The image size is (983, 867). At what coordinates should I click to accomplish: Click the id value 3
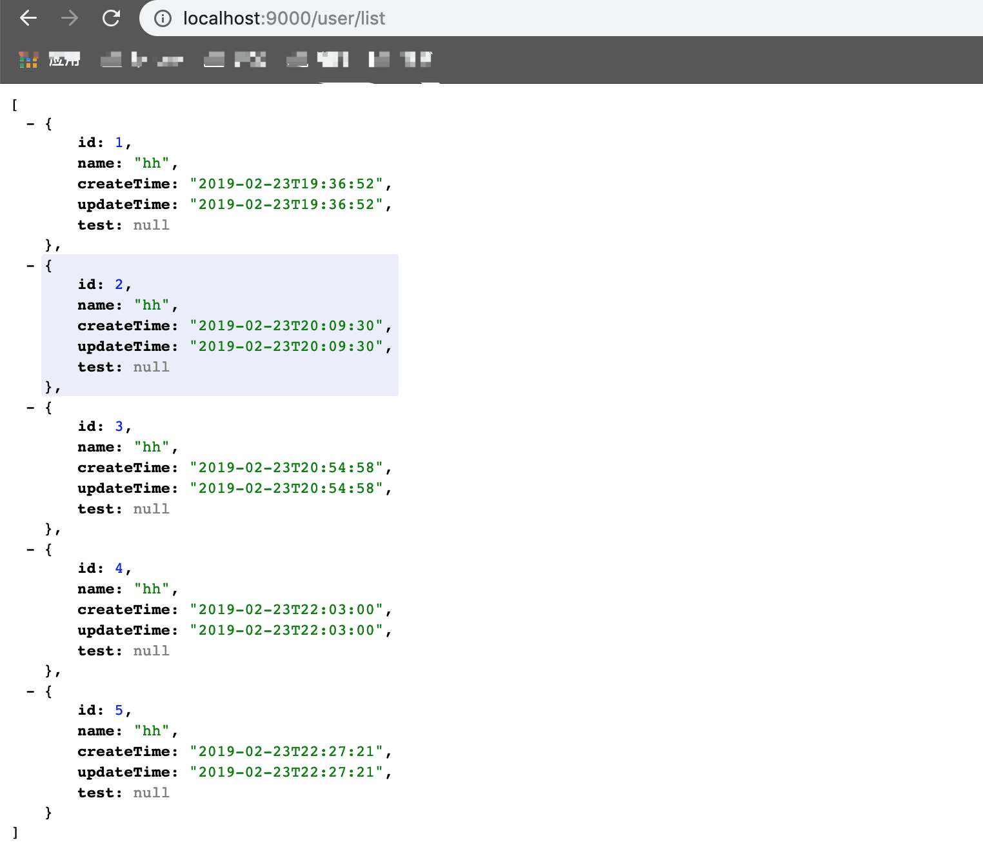pyautogui.click(x=119, y=426)
